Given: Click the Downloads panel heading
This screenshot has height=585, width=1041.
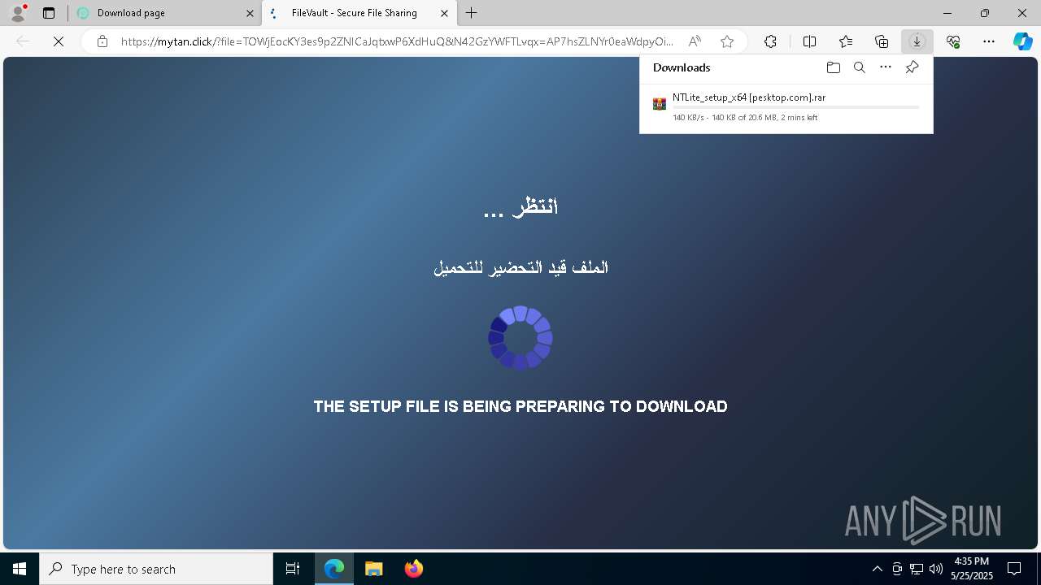Looking at the screenshot, I should tap(682, 67).
